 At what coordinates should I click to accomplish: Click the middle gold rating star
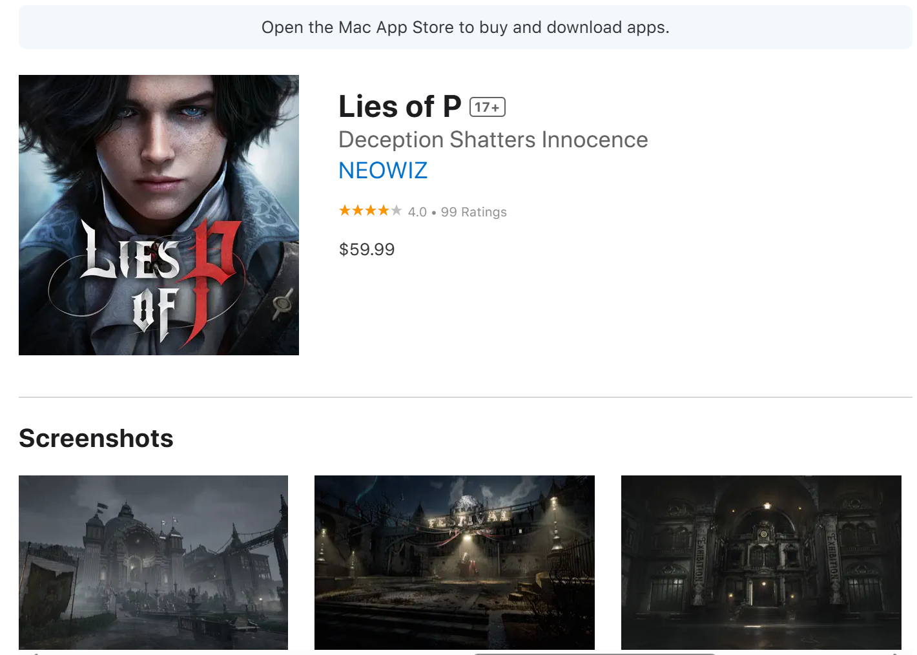(371, 211)
